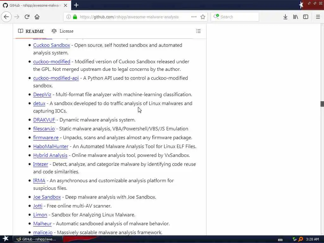
Task: Click the vertical scrollbar thumb
Action: click(322, 104)
